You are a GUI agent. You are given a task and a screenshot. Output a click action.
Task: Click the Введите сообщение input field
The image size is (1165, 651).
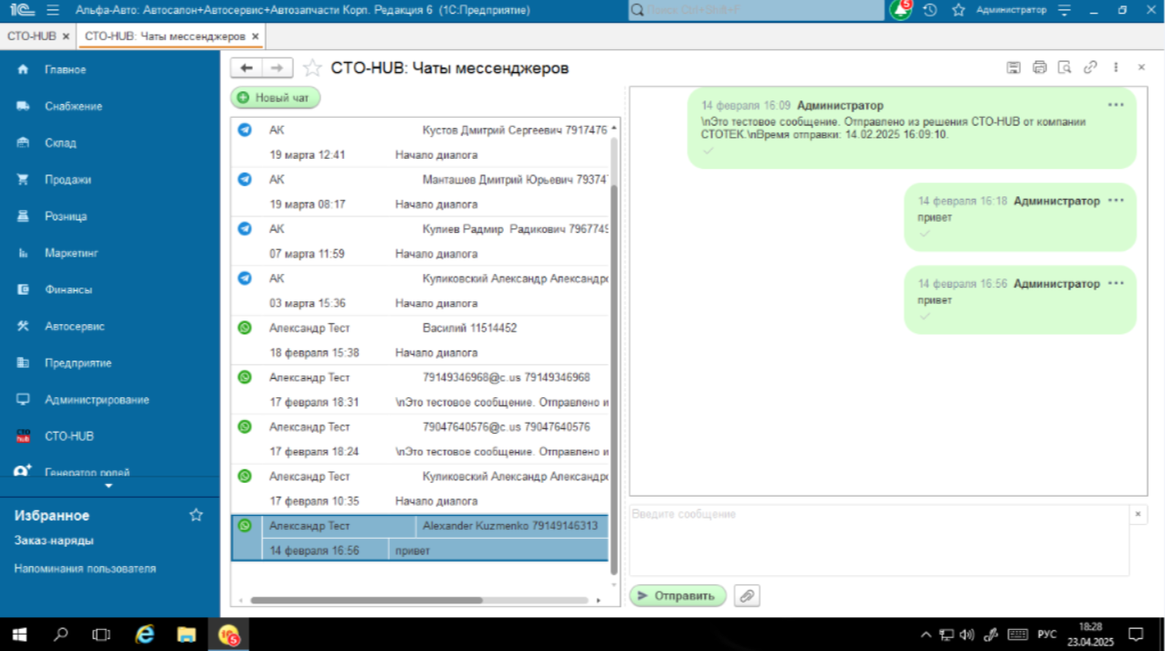pyautogui.click(x=879, y=540)
